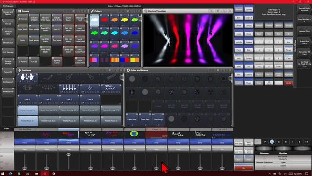Select the white colour palette
This screenshot has width=312, height=176.
[x=94, y=20]
